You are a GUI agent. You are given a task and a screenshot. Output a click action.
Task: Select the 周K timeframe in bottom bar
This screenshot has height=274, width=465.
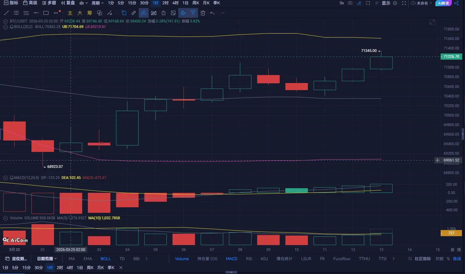point(90,268)
